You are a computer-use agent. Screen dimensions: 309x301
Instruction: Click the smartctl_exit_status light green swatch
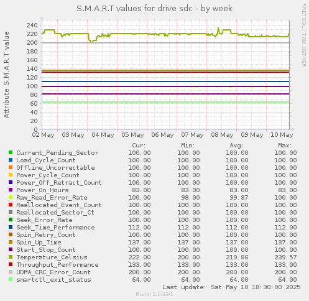click(11, 279)
